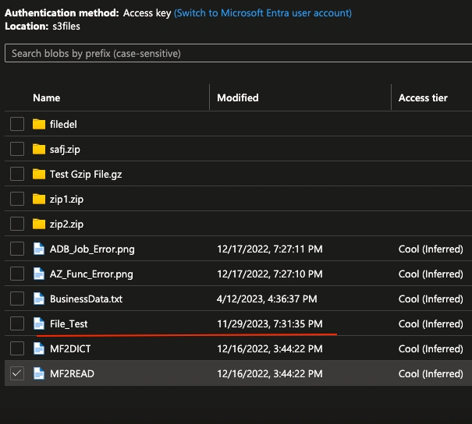Click the BusinessData.txt file icon
The width and height of the screenshot is (472, 424).
coord(39,299)
